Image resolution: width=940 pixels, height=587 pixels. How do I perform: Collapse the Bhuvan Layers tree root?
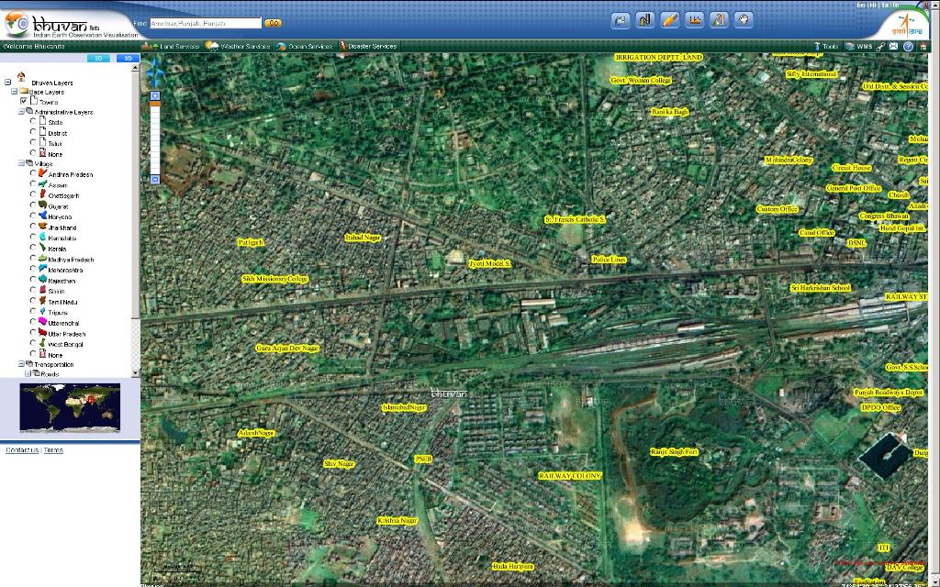coord(7,83)
